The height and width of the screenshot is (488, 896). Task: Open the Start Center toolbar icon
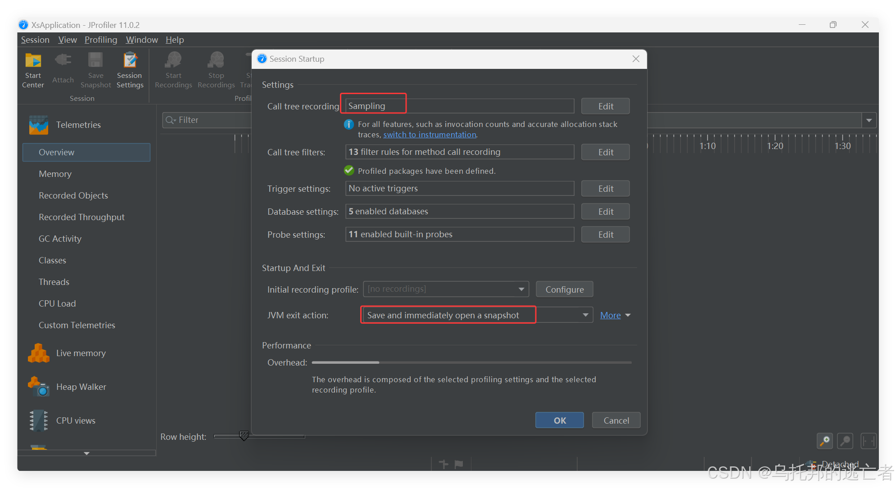33,70
